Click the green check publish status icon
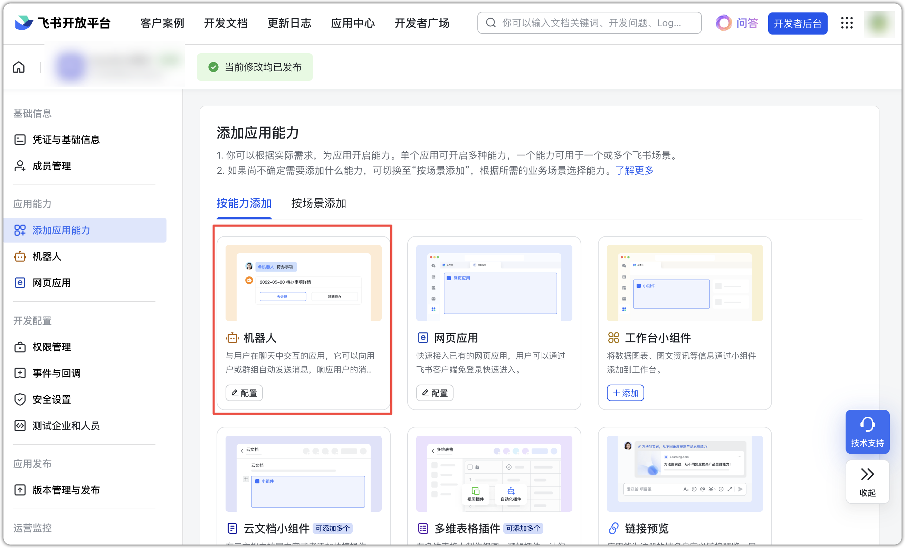 point(213,67)
